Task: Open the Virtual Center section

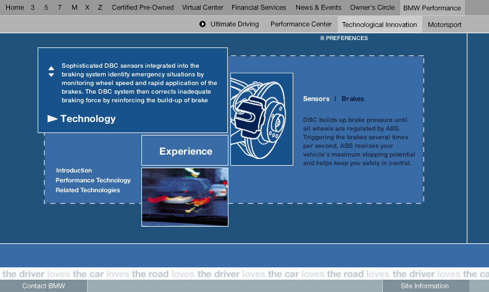Action: point(203,7)
